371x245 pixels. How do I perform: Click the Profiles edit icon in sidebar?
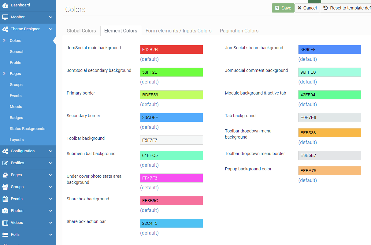tap(5, 163)
